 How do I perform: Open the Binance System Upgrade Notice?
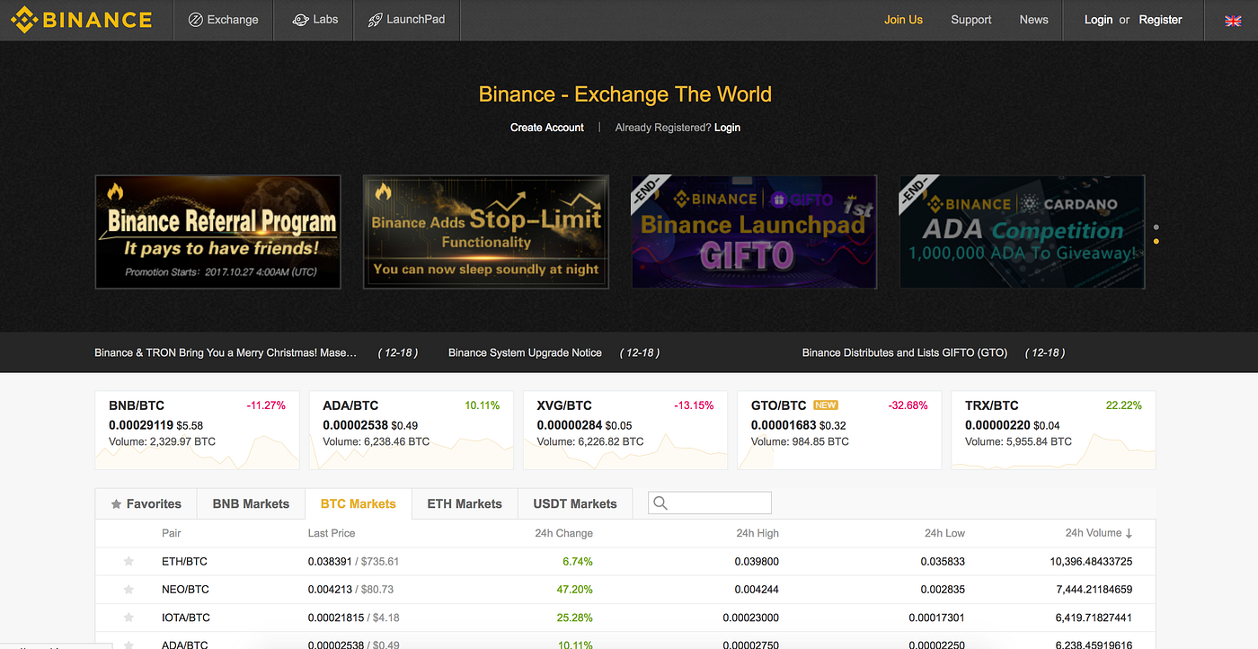pyautogui.click(x=525, y=353)
